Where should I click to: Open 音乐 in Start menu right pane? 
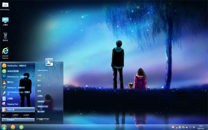39,86
